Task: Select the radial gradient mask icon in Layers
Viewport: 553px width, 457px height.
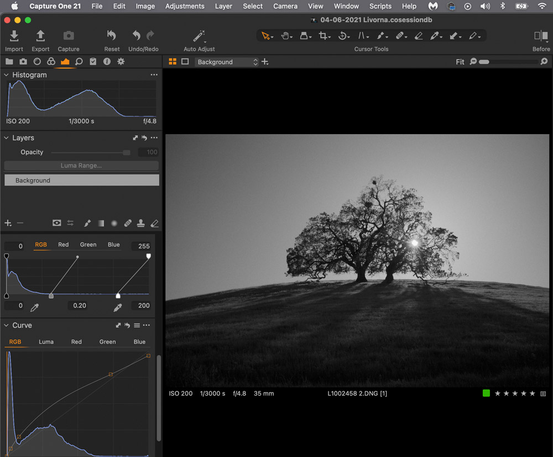Action: (114, 223)
